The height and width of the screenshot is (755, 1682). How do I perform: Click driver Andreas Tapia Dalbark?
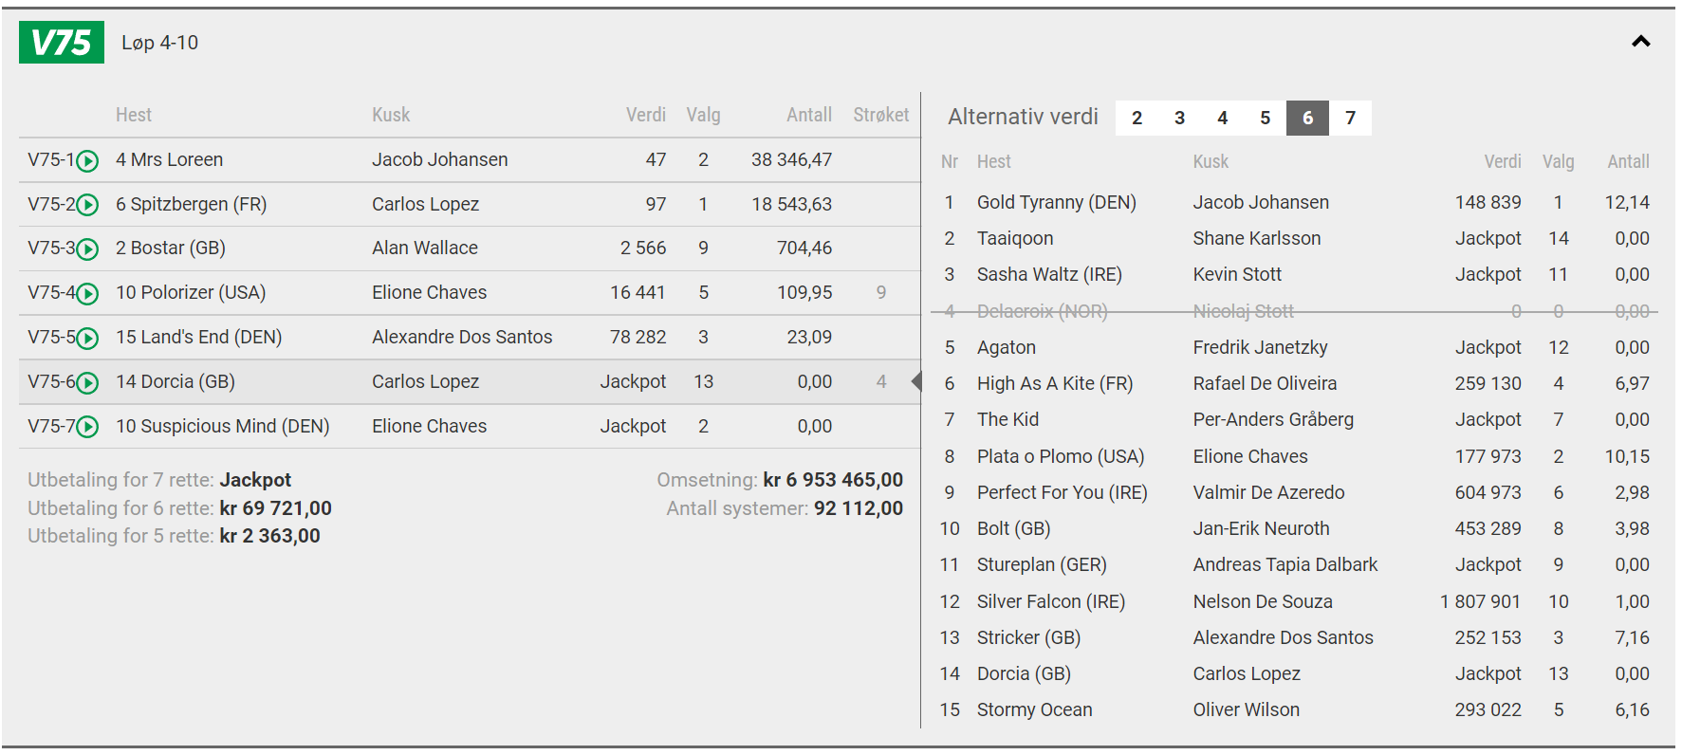point(1285,564)
